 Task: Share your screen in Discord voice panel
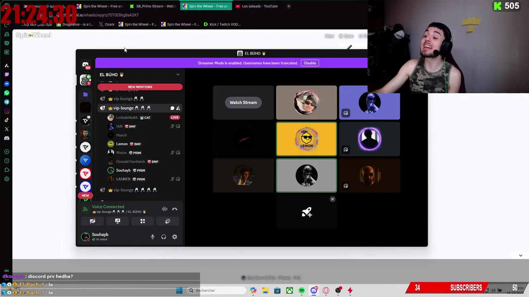(117, 221)
